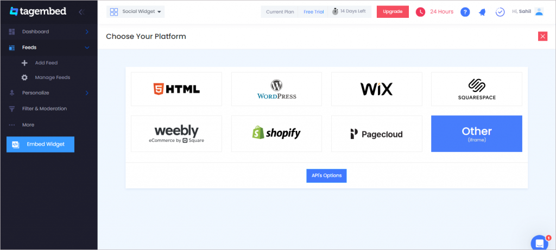The image size is (556, 250).
Task: Expand the Personalize chevron
Action: (87, 93)
